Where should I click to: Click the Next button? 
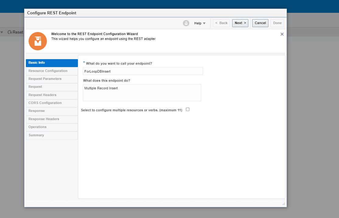pyautogui.click(x=240, y=23)
